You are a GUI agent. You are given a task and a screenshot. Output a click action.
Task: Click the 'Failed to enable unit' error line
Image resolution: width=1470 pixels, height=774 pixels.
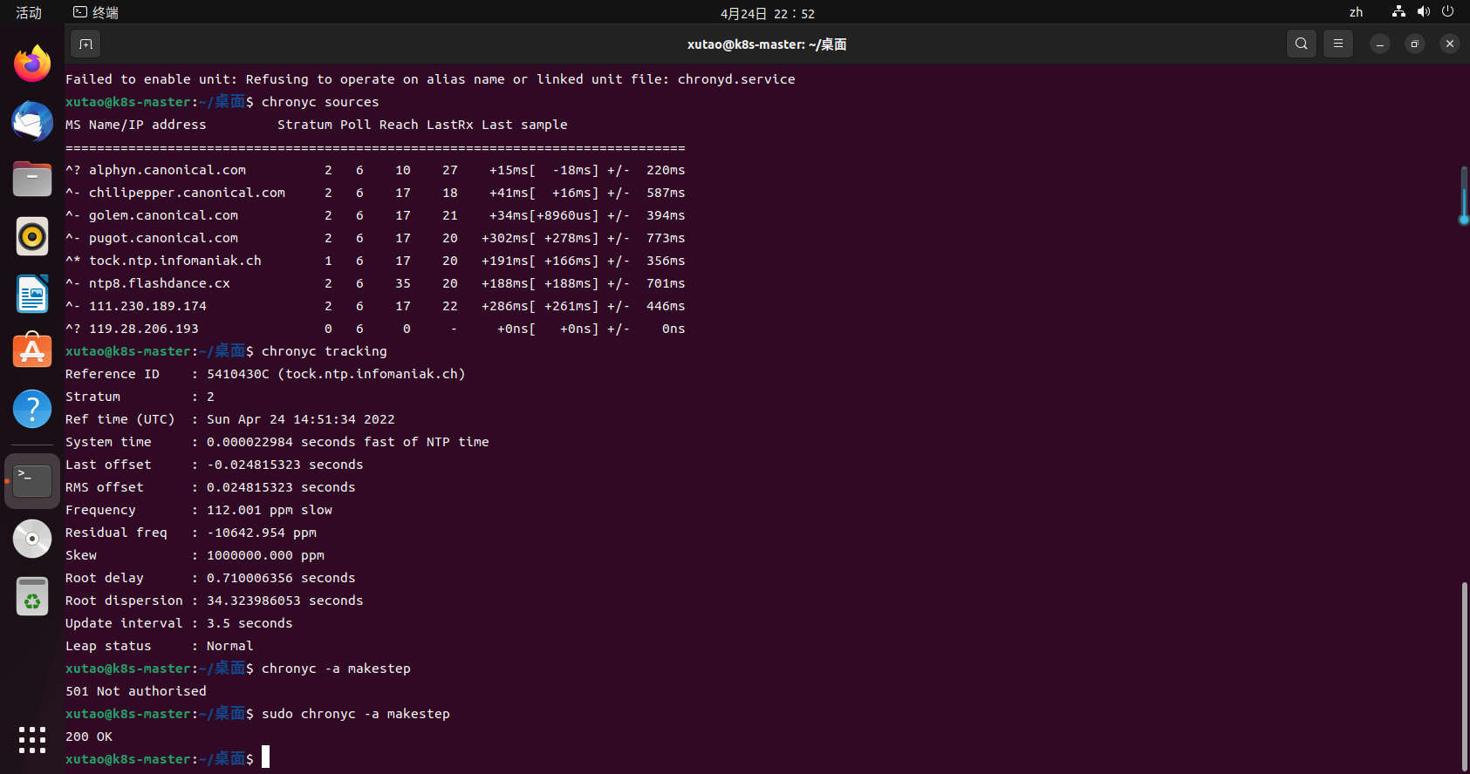click(430, 79)
